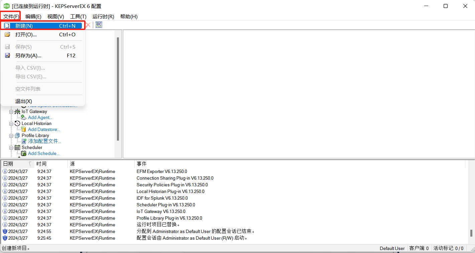The height and width of the screenshot is (253, 475).
Task: Select the IoT Gateway V6.13.250.0 event
Action: pyautogui.click(x=161, y=212)
